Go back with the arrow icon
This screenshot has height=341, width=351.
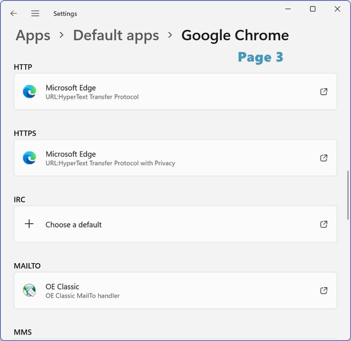point(13,13)
